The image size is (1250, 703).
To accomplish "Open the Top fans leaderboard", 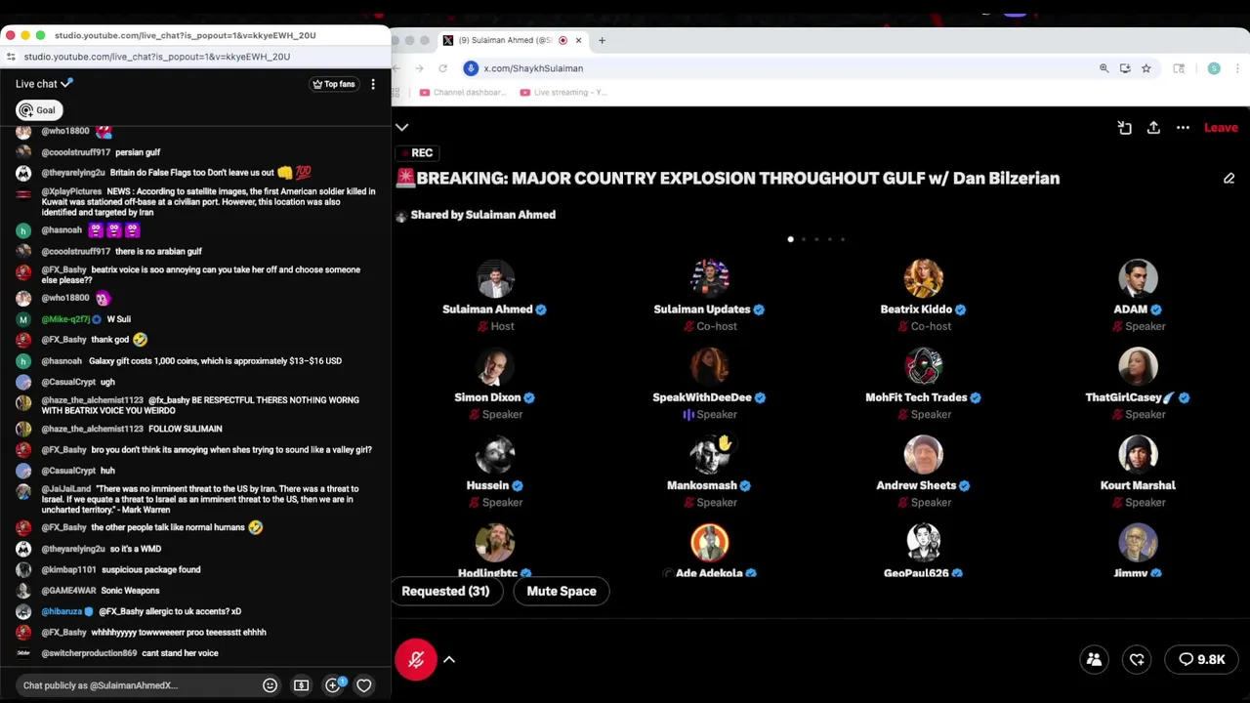I will pos(333,84).
